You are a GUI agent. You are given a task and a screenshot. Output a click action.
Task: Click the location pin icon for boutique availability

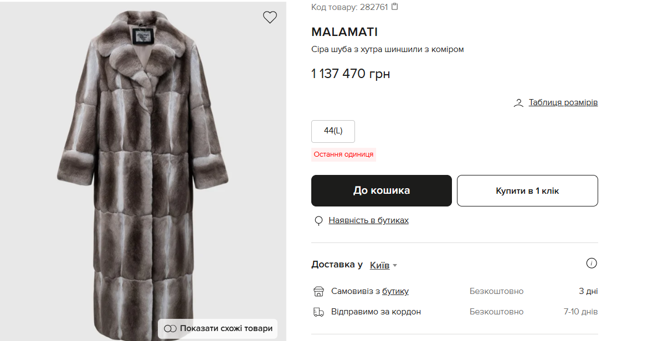pyautogui.click(x=318, y=220)
